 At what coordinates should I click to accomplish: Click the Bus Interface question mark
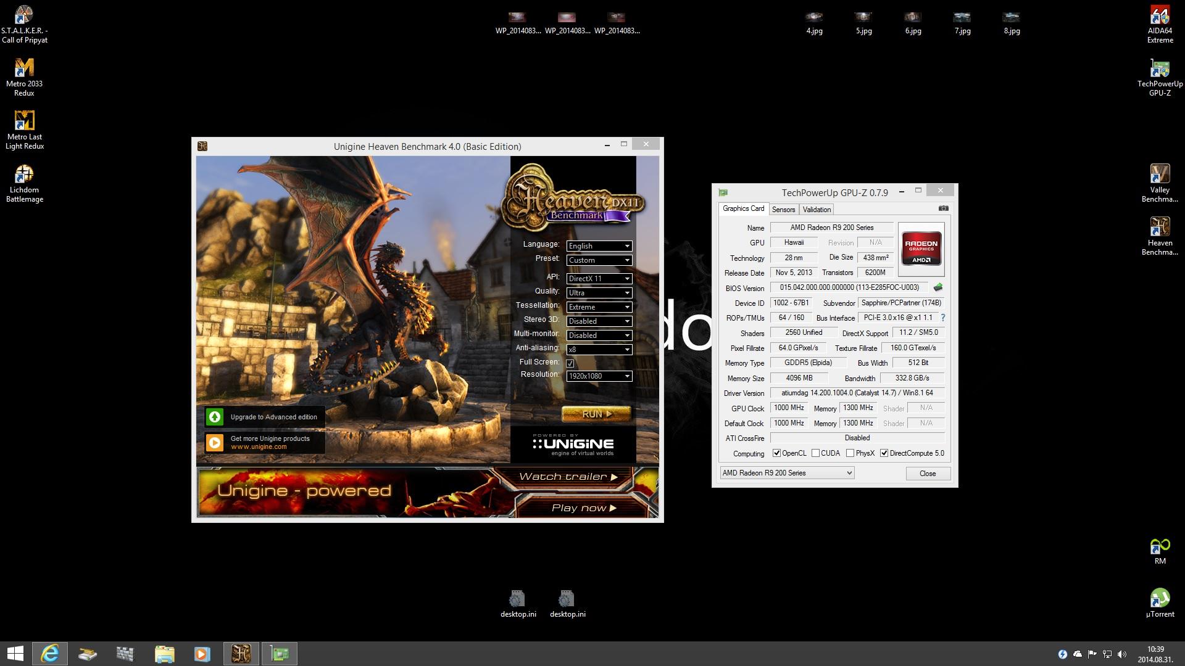coord(942,318)
